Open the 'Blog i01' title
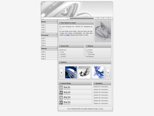The width and height of the screenshot is (154, 116). (x=67, y=87)
